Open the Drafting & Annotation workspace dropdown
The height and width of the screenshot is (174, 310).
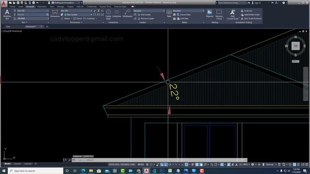(66, 3)
